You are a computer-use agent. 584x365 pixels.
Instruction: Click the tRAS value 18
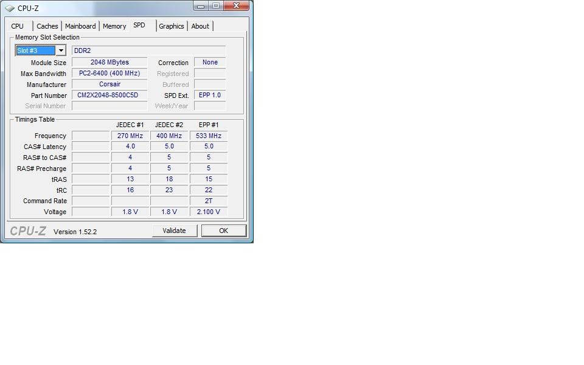(x=169, y=179)
